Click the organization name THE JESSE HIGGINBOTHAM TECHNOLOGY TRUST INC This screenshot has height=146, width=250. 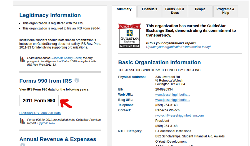click(x=159, y=70)
